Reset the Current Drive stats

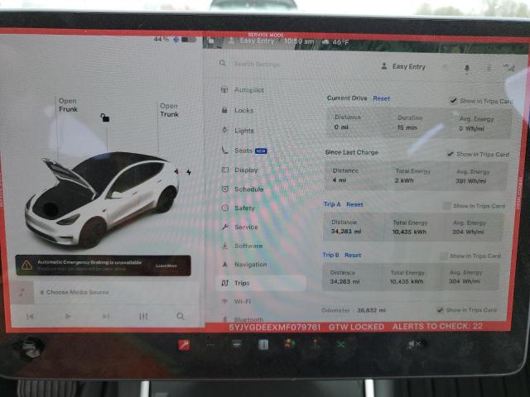click(381, 98)
